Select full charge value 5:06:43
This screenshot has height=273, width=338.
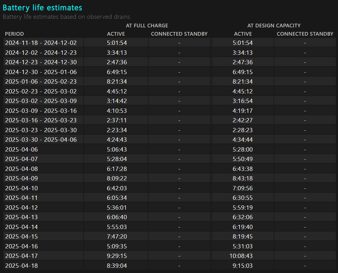117,149
